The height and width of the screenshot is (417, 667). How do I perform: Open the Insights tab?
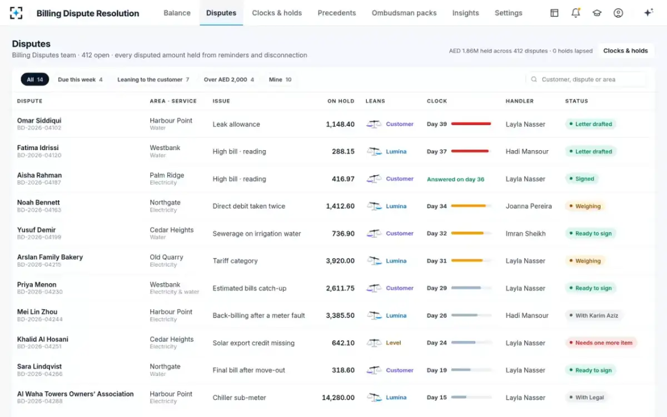point(465,13)
